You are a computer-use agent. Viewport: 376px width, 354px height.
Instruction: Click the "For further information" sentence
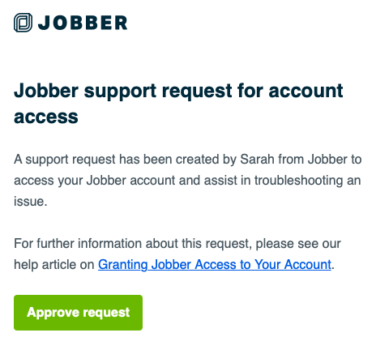pyautogui.click(x=177, y=254)
